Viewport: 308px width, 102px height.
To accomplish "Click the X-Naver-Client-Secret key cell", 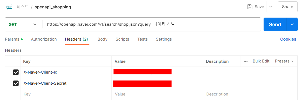I will click(x=66, y=84).
